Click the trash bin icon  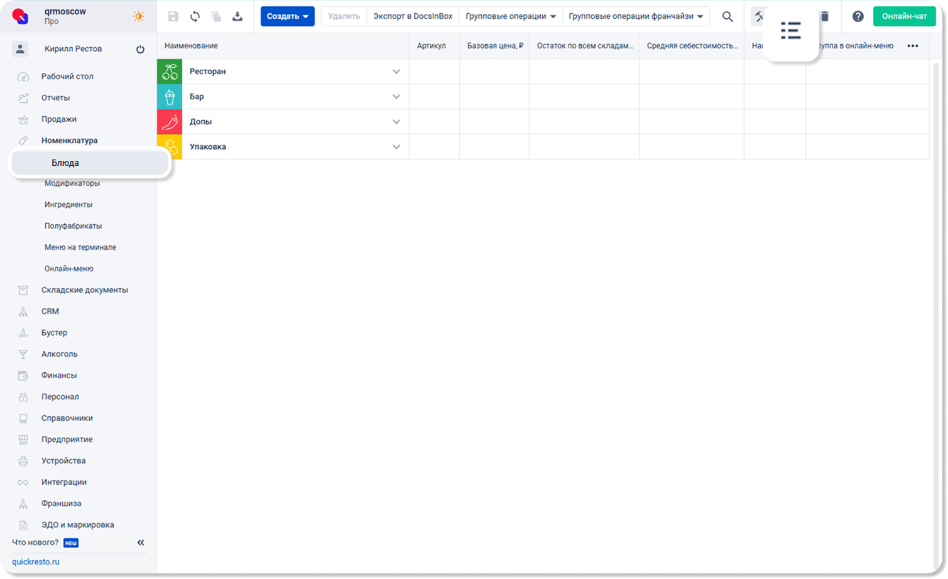(x=825, y=17)
